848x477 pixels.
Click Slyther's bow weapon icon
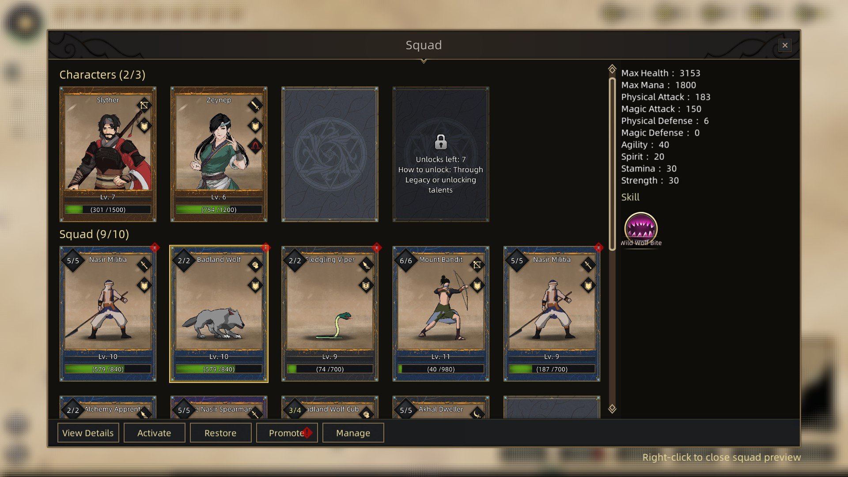pos(144,105)
